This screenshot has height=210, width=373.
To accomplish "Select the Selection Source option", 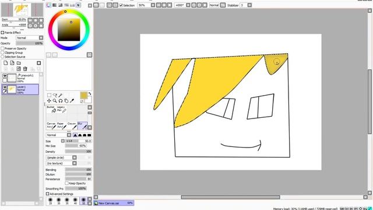I will 2,57.
